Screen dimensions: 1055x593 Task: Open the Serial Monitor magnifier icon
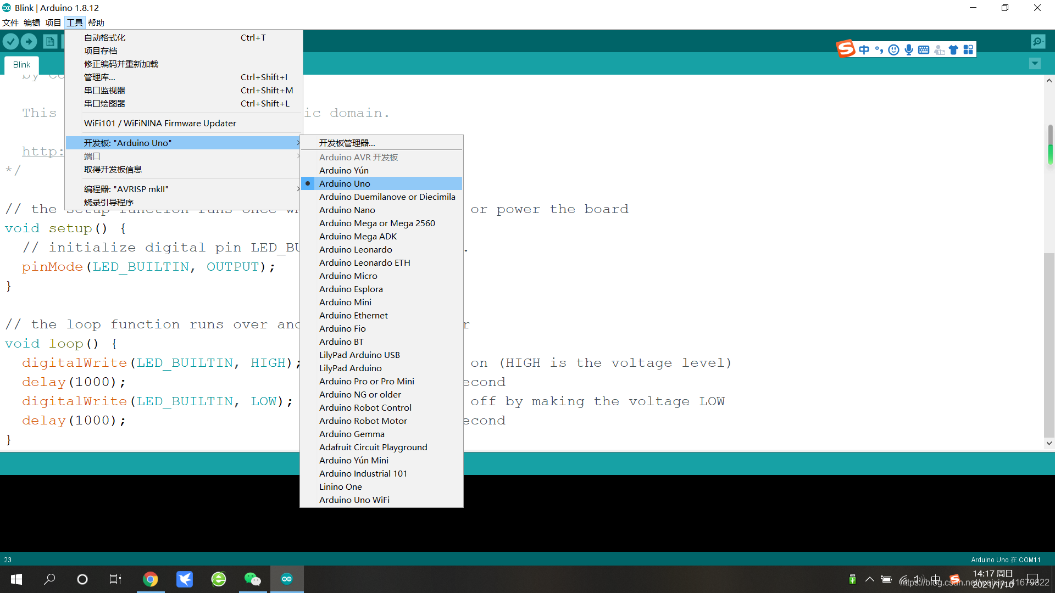[1038, 41]
